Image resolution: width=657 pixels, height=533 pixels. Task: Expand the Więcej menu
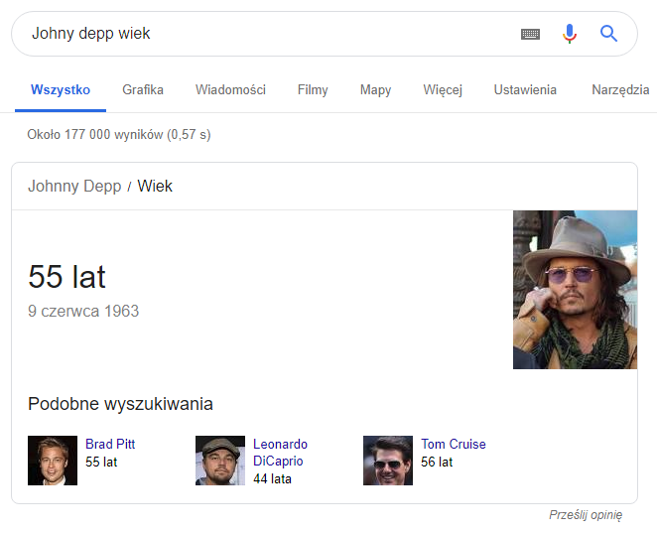click(x=443, y=90)
